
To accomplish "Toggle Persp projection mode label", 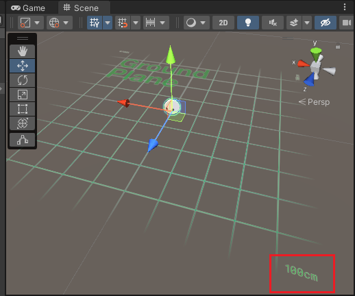I will tap(315, 102).
